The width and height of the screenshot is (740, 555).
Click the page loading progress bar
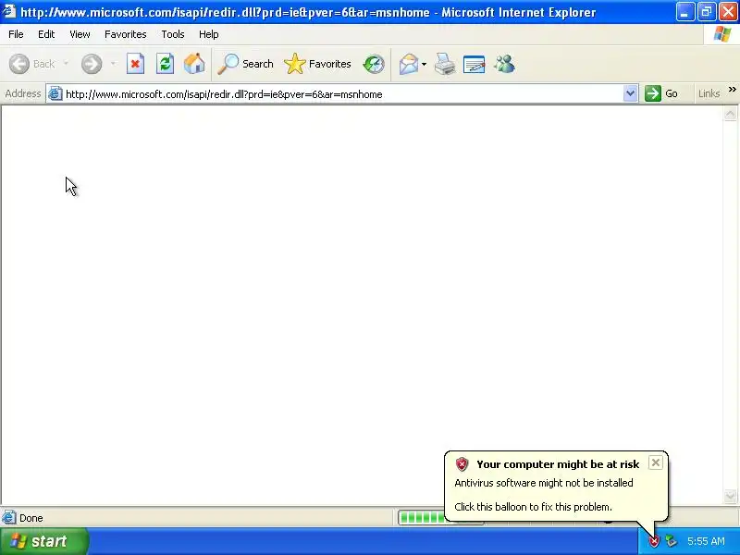coord(421,518)
